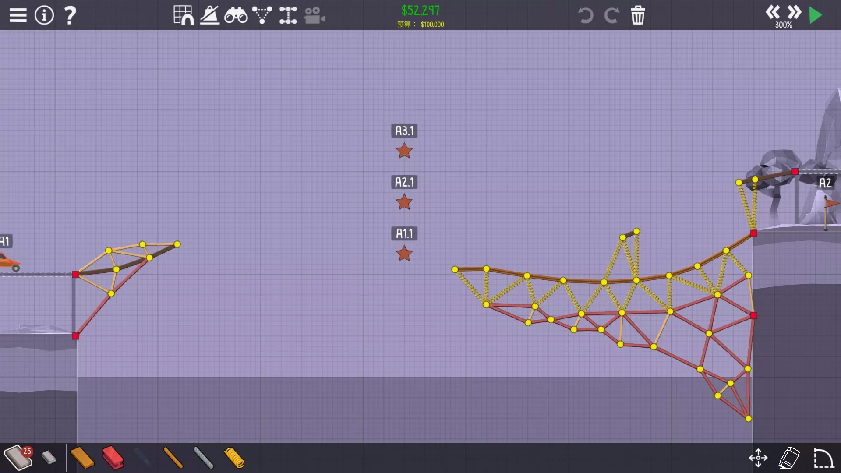Select the split-joint I-beam tool
This screenshot has width=841, height=473.
tap(288, 15)
